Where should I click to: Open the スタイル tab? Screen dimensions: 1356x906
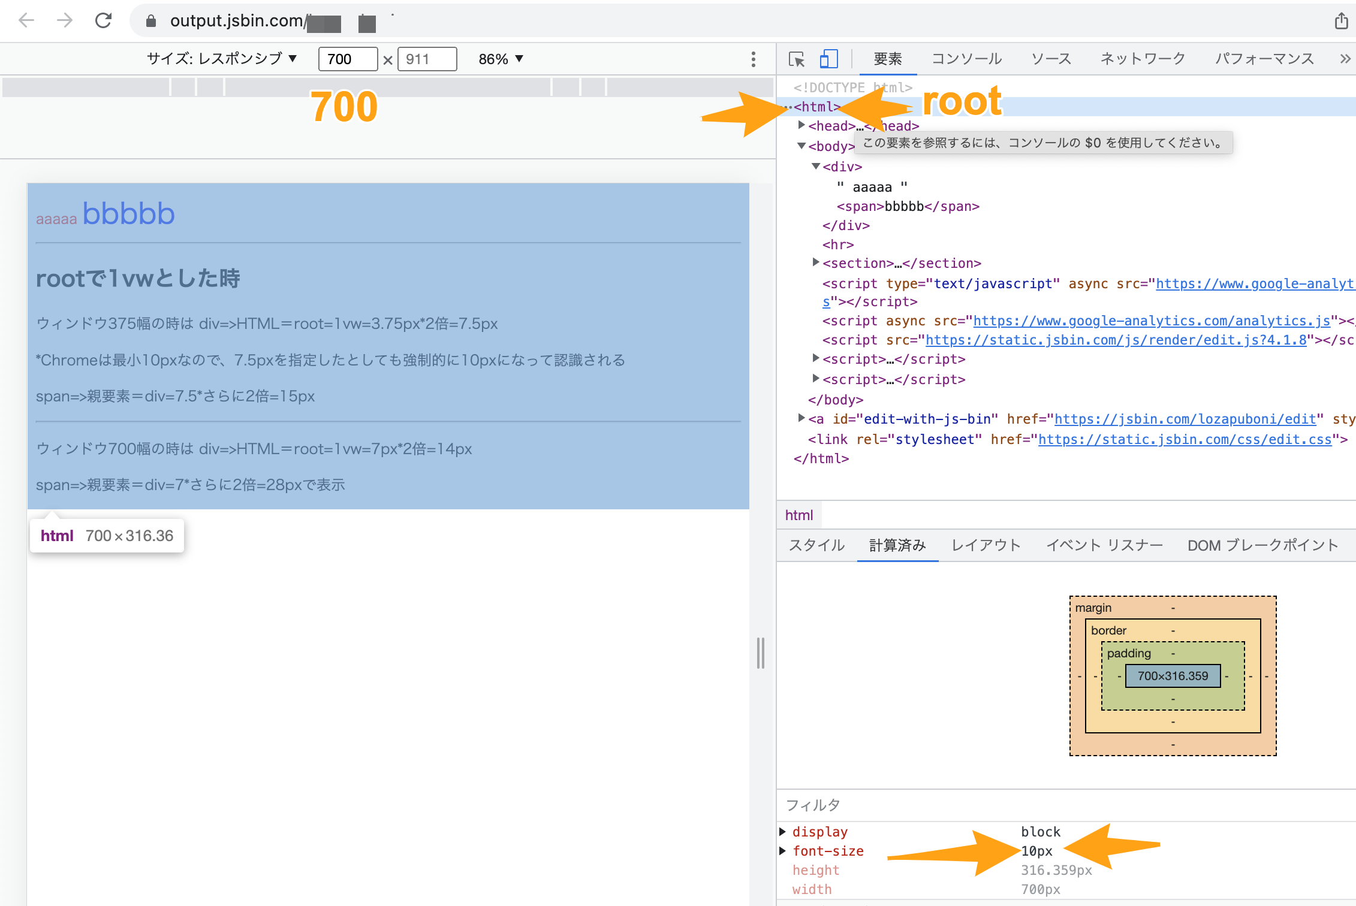pyautogui.click(x=816, y=545)
